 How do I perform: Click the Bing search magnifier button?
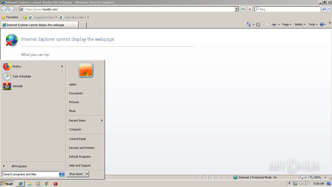(324, 9)
